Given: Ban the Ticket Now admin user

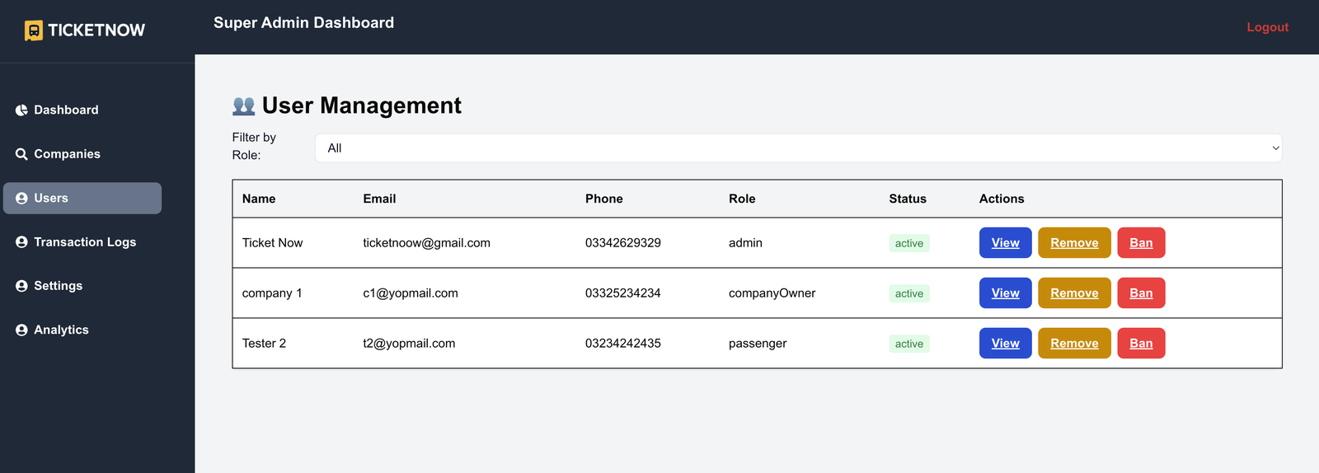Looking at the screenshot, I should (x=1141, y=243).
